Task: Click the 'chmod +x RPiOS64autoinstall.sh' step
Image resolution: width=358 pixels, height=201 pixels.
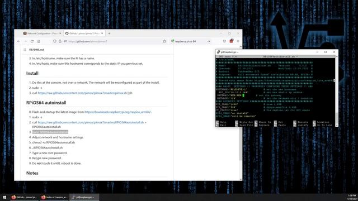Action: pos(54,142)
